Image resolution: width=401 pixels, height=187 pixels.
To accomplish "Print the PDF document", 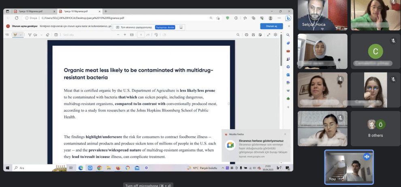I will 246,35.
